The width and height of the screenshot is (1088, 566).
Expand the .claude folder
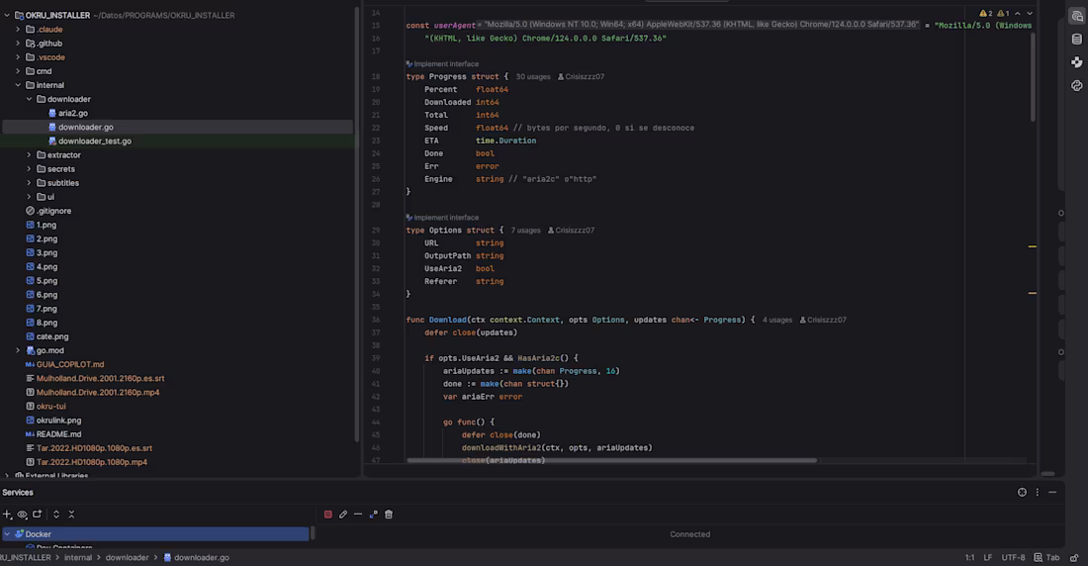[x=18, y=29]
